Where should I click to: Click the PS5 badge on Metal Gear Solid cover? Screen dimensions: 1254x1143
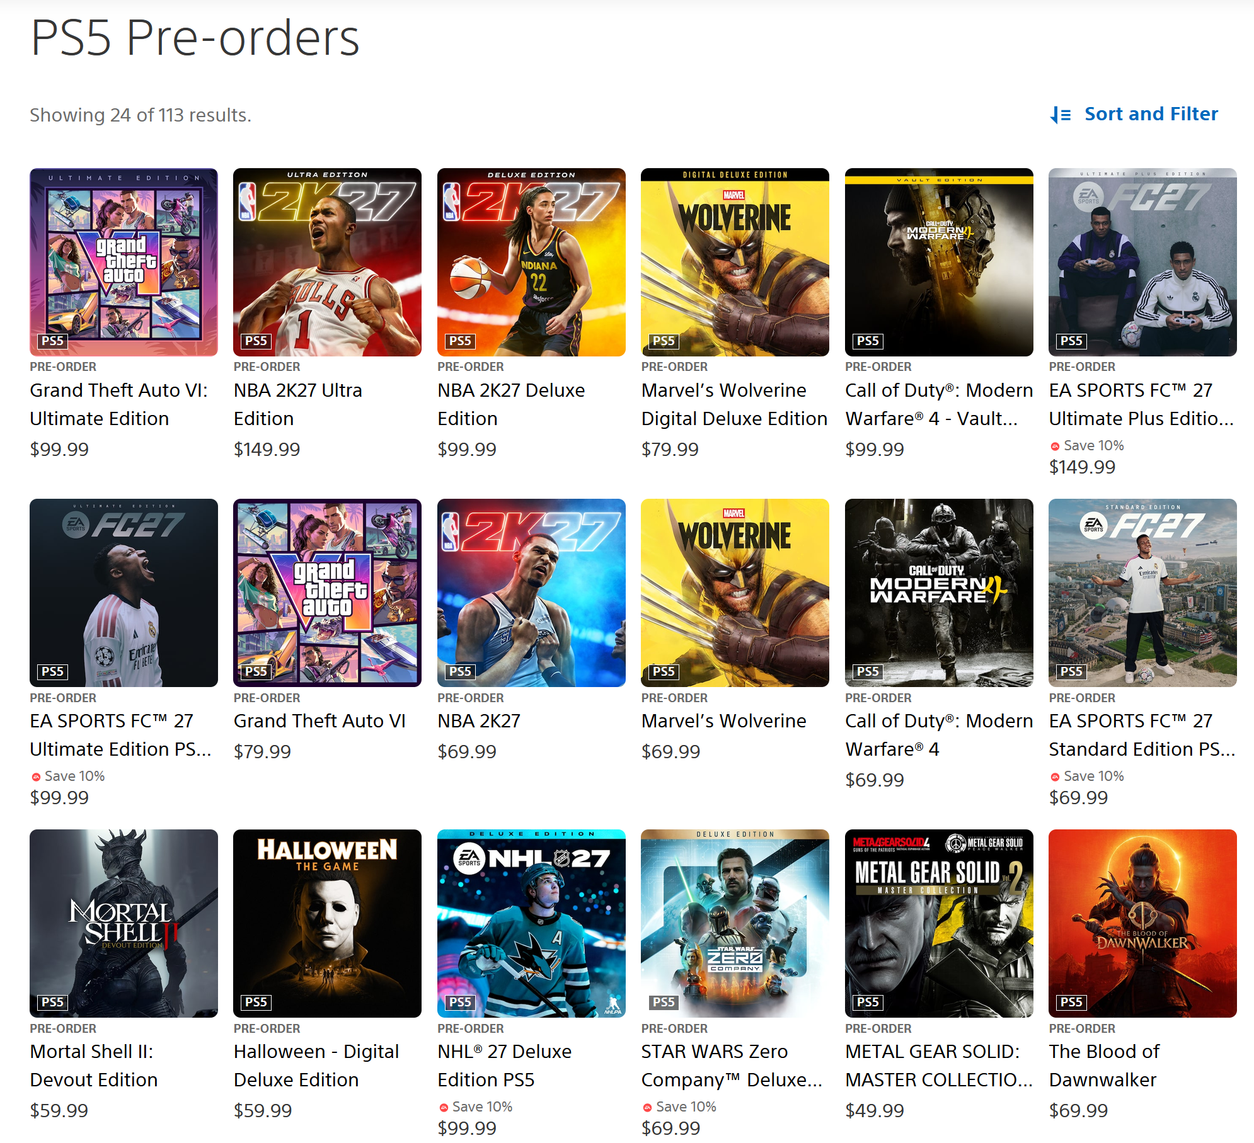868,1002
